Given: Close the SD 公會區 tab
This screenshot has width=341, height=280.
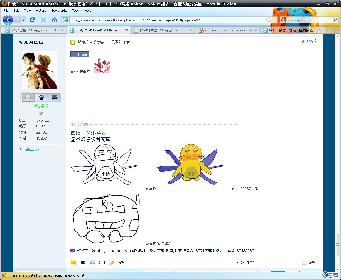Looking at the screenshot, I should point(62,30).
